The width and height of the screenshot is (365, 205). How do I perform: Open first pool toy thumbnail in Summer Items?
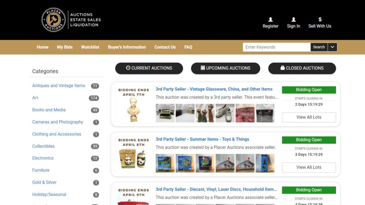pos(165,163)
